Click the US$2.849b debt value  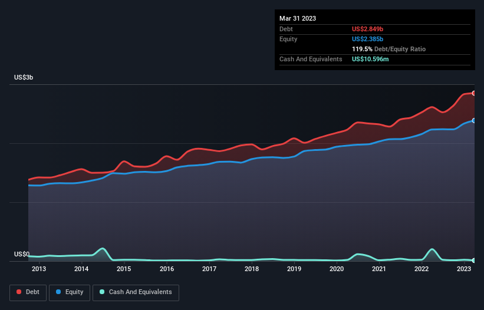click(x=367, y=29)
